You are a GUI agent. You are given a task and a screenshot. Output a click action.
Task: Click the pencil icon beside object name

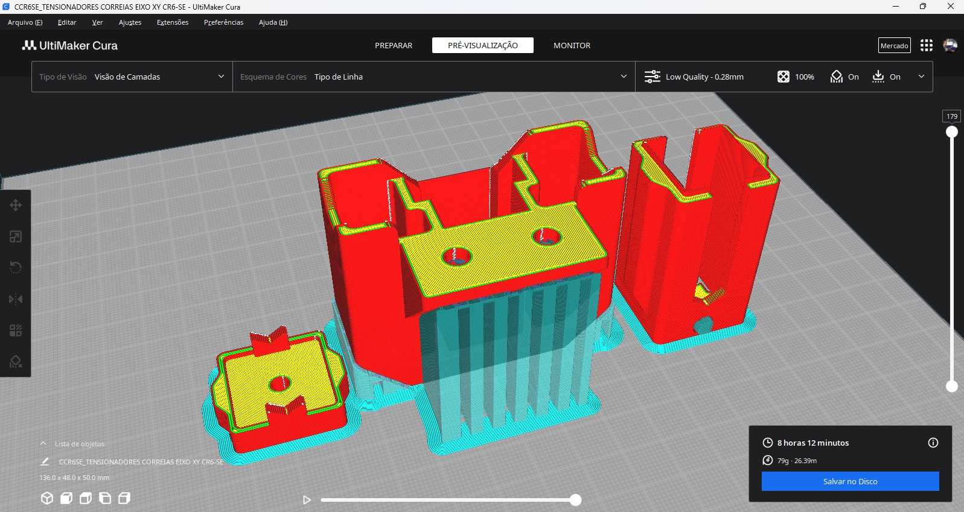pyautogui.click(x=45, y=461)
